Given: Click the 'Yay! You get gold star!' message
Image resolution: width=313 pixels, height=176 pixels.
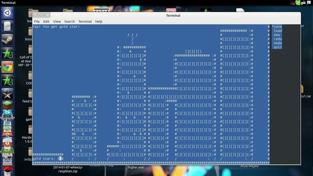Looking at the screenshot, I should point(56,26).
